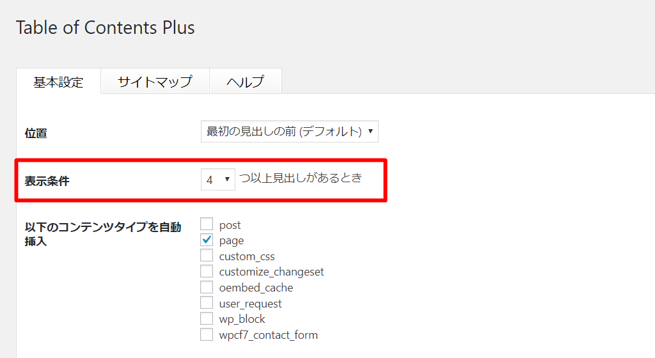Click the 表示条件 setting label
Image resolution: width=655 pixels, height=358 pixels.
pos(47,181)
